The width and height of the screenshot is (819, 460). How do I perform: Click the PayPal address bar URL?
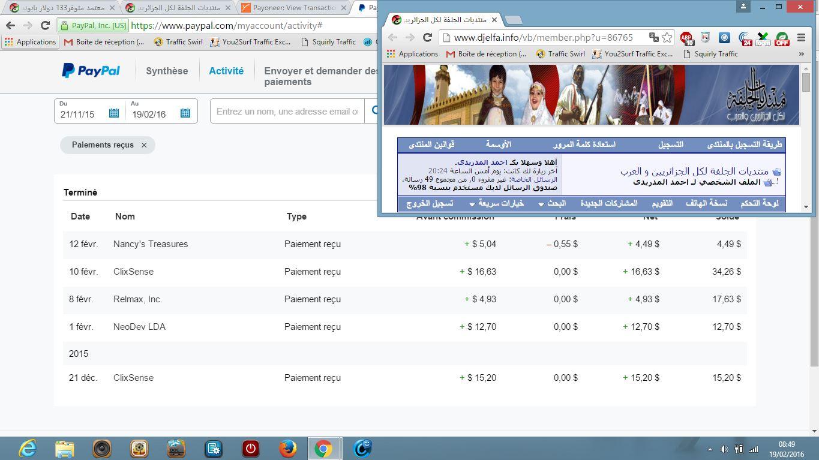(226, 25)
